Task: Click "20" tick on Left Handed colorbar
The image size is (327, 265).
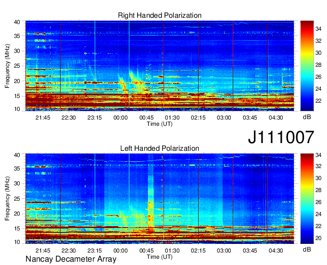Action: point(318,238)
